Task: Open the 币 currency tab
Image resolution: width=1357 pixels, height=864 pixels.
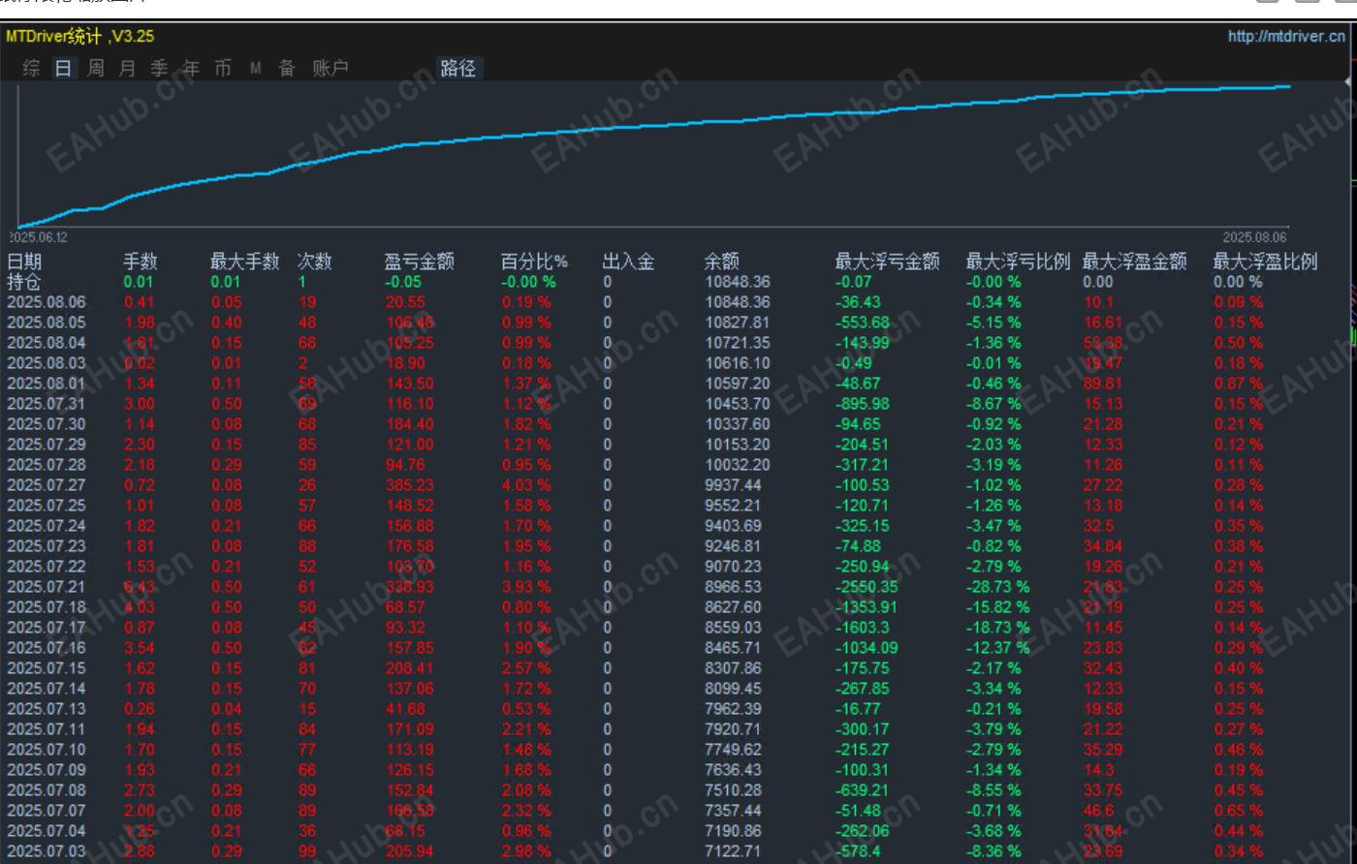Action: tap(223, 68)
